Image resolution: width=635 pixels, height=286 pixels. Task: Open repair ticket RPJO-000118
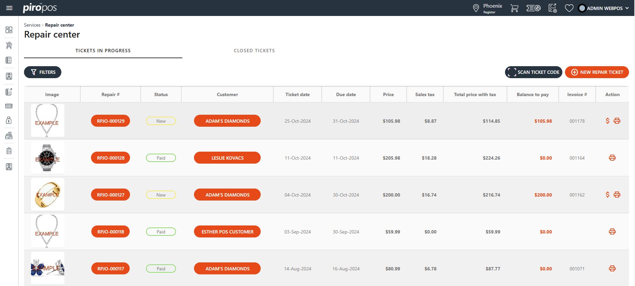110,232
